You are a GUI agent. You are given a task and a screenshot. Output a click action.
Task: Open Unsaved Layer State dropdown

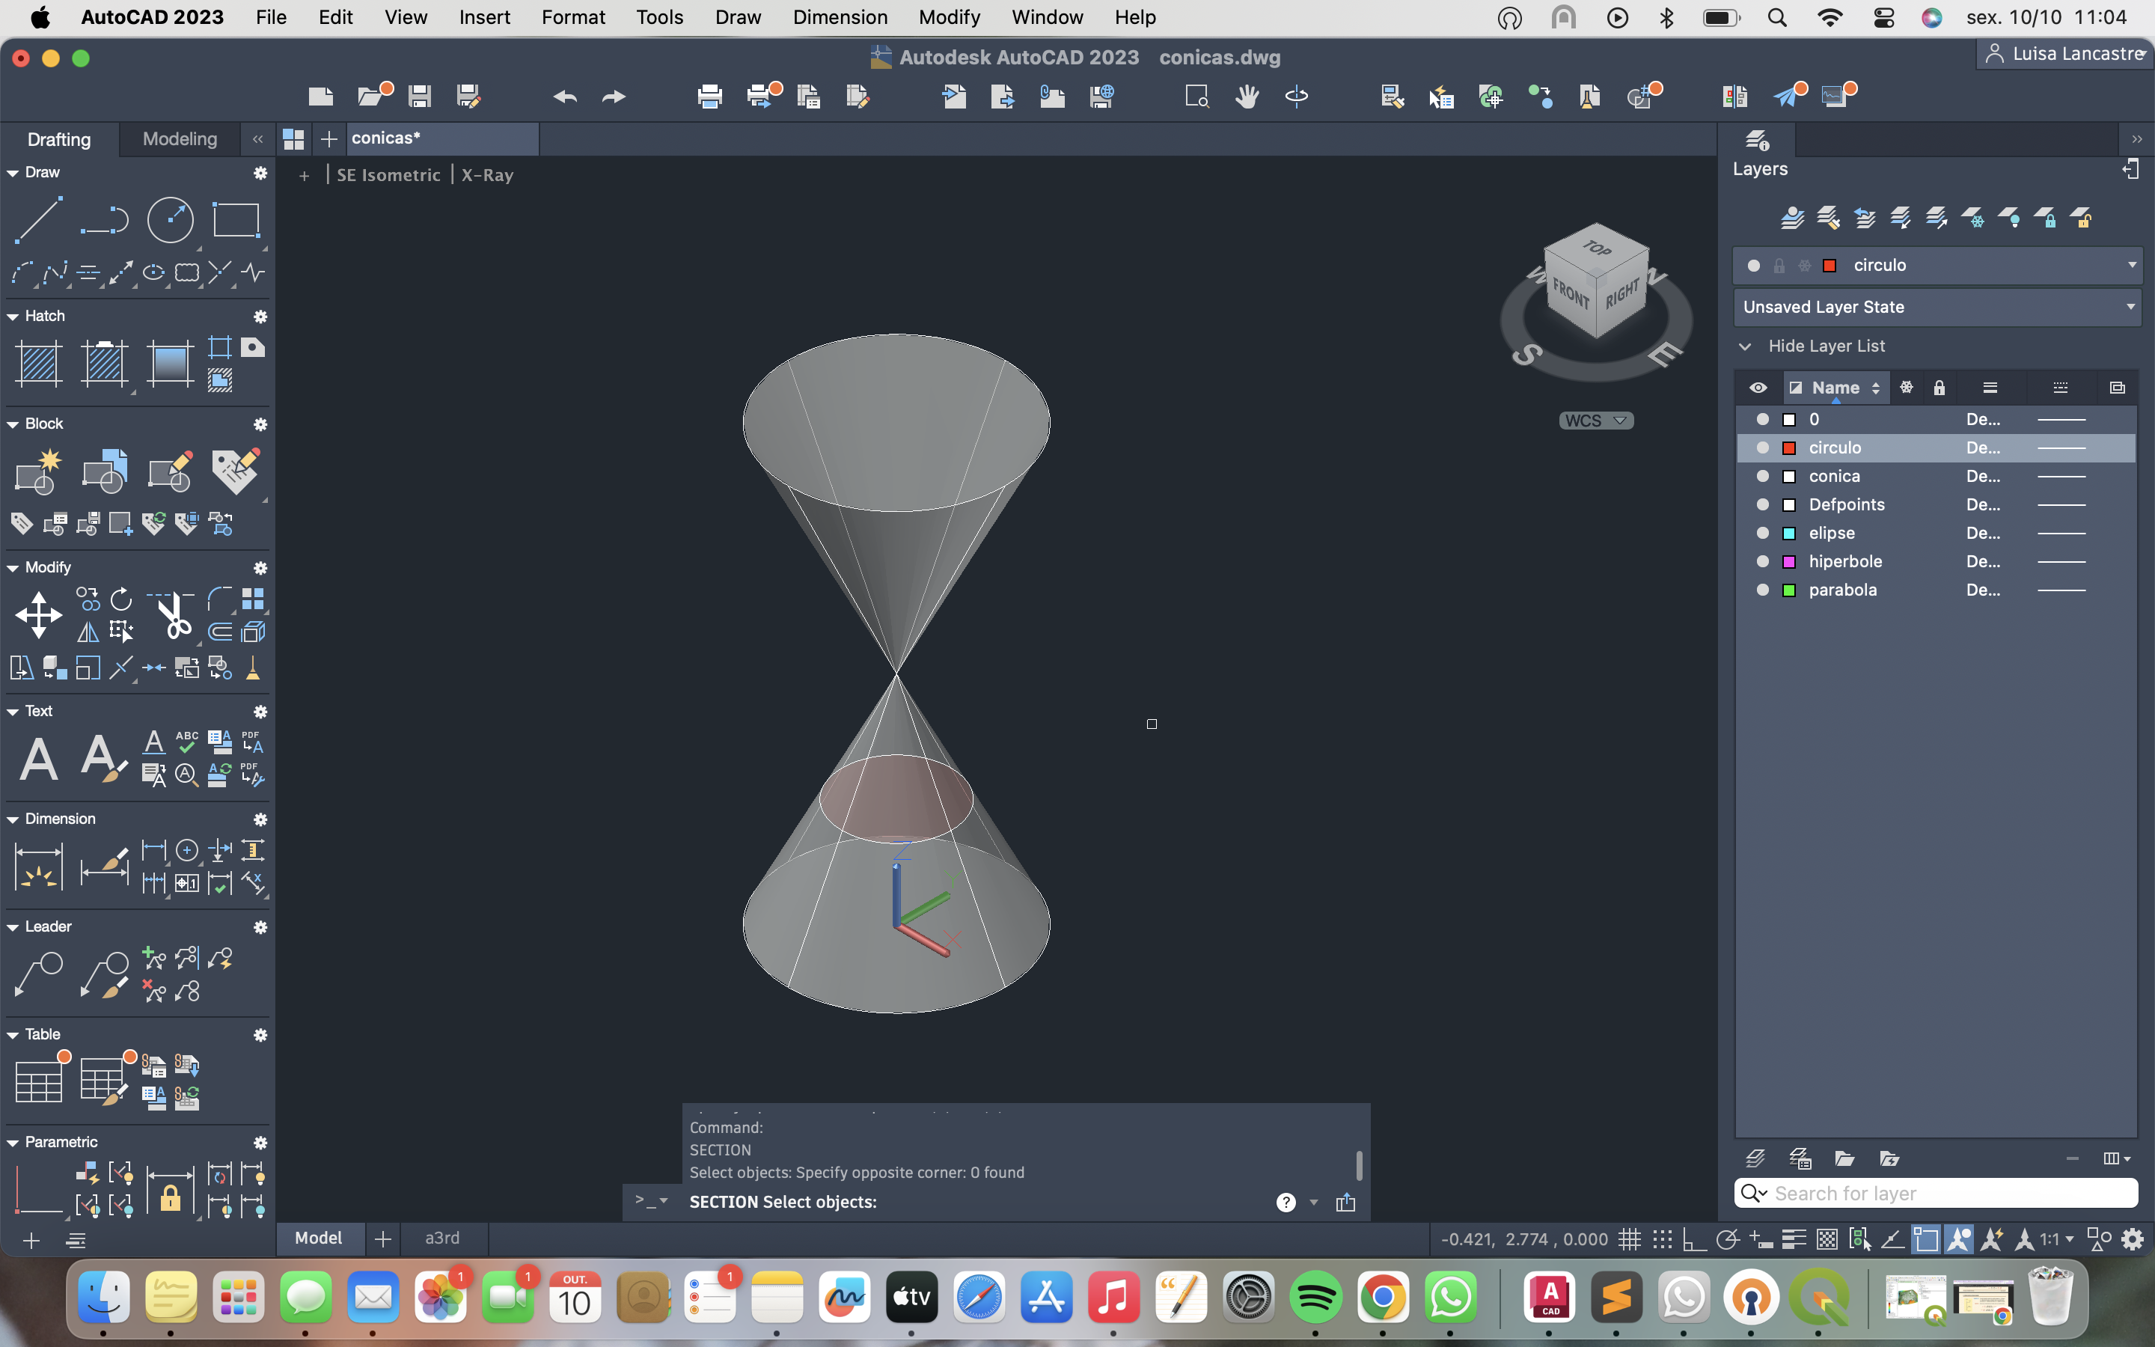pyautogui.click(x=2131, y=307)
